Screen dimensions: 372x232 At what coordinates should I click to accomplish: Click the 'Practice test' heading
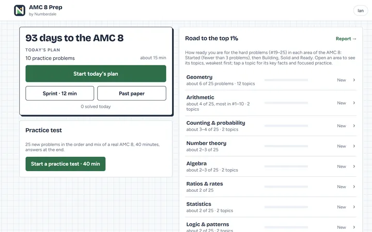point(43,130)
